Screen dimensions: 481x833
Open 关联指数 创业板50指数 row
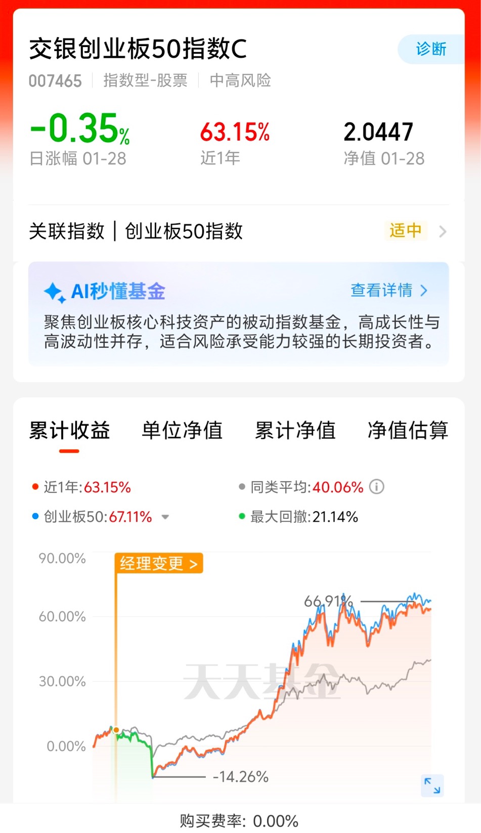[239, 231]
